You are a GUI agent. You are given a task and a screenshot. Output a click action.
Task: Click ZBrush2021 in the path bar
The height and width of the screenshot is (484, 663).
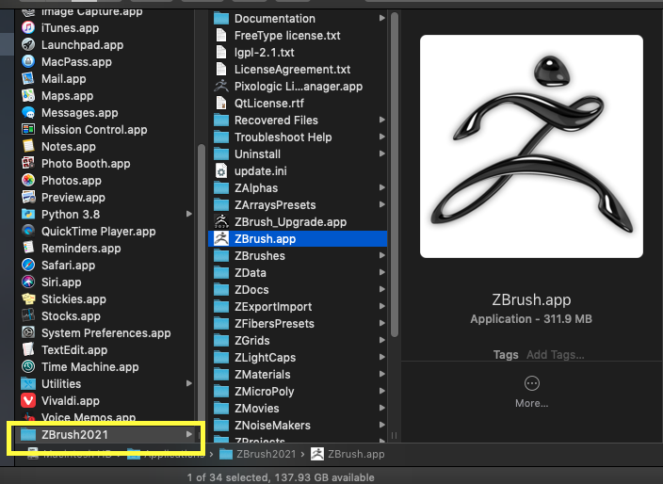pos(257,454)
